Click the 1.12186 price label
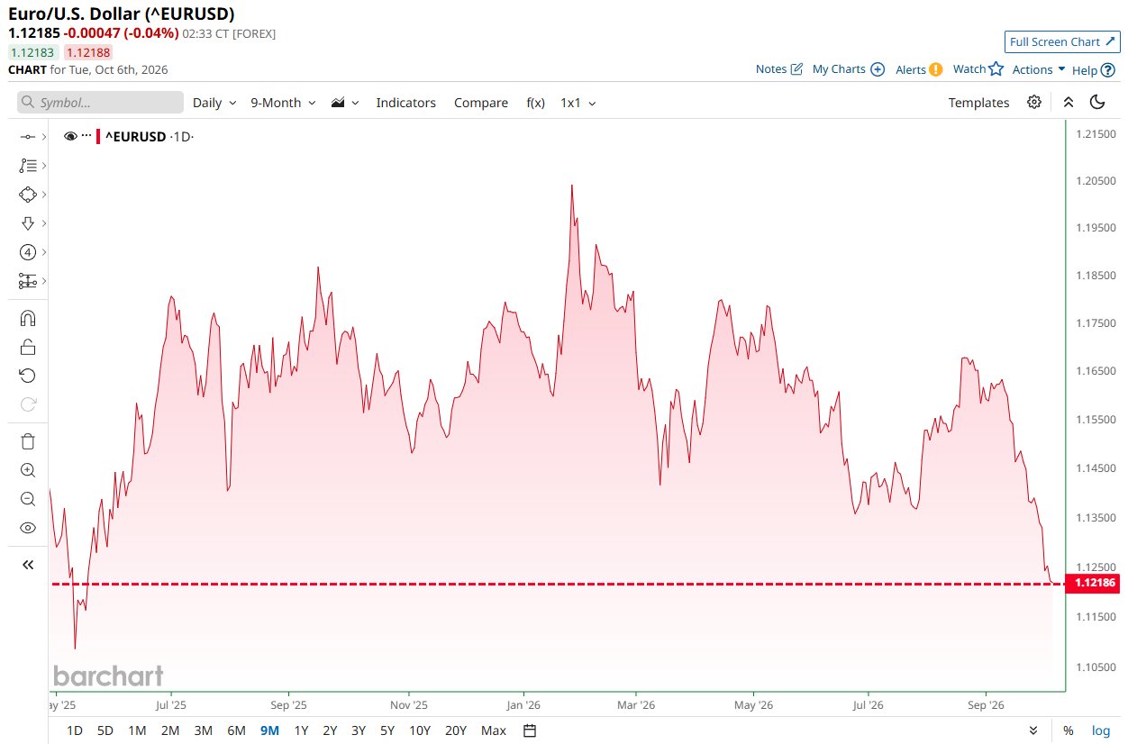The image size is (1128, 744). (x=1092, y=584)
